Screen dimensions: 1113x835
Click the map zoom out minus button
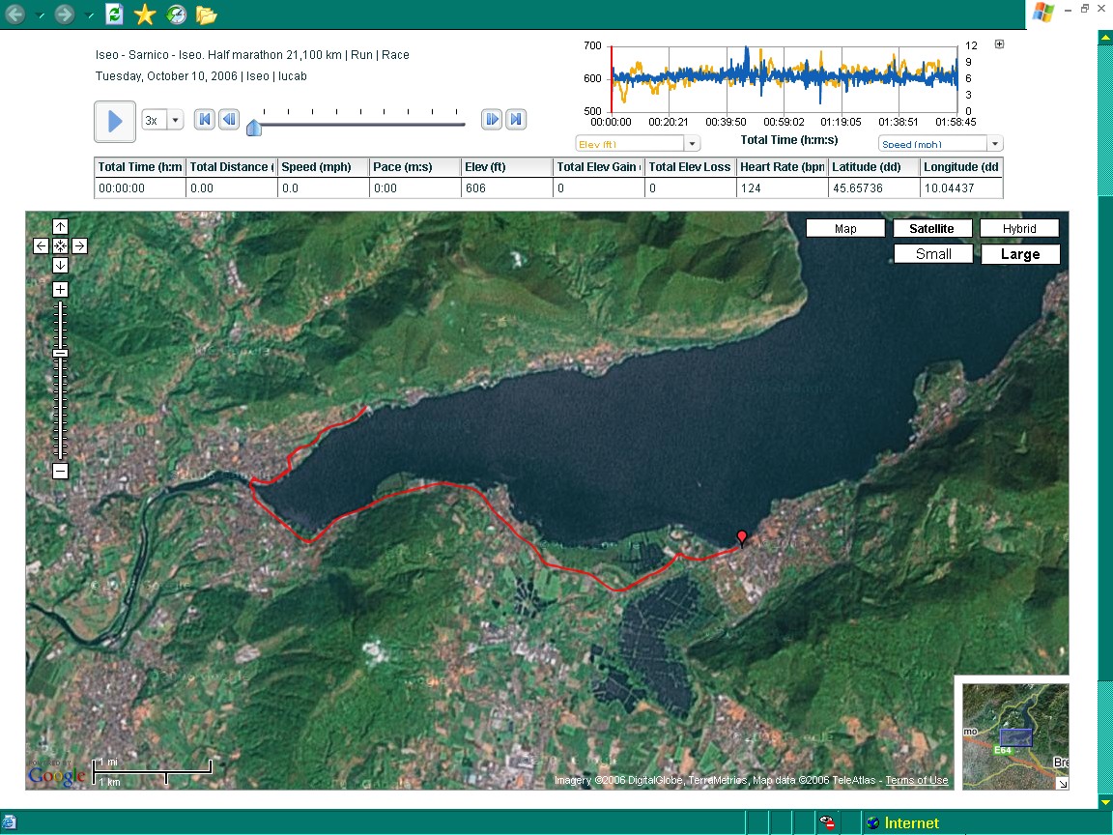60,471
